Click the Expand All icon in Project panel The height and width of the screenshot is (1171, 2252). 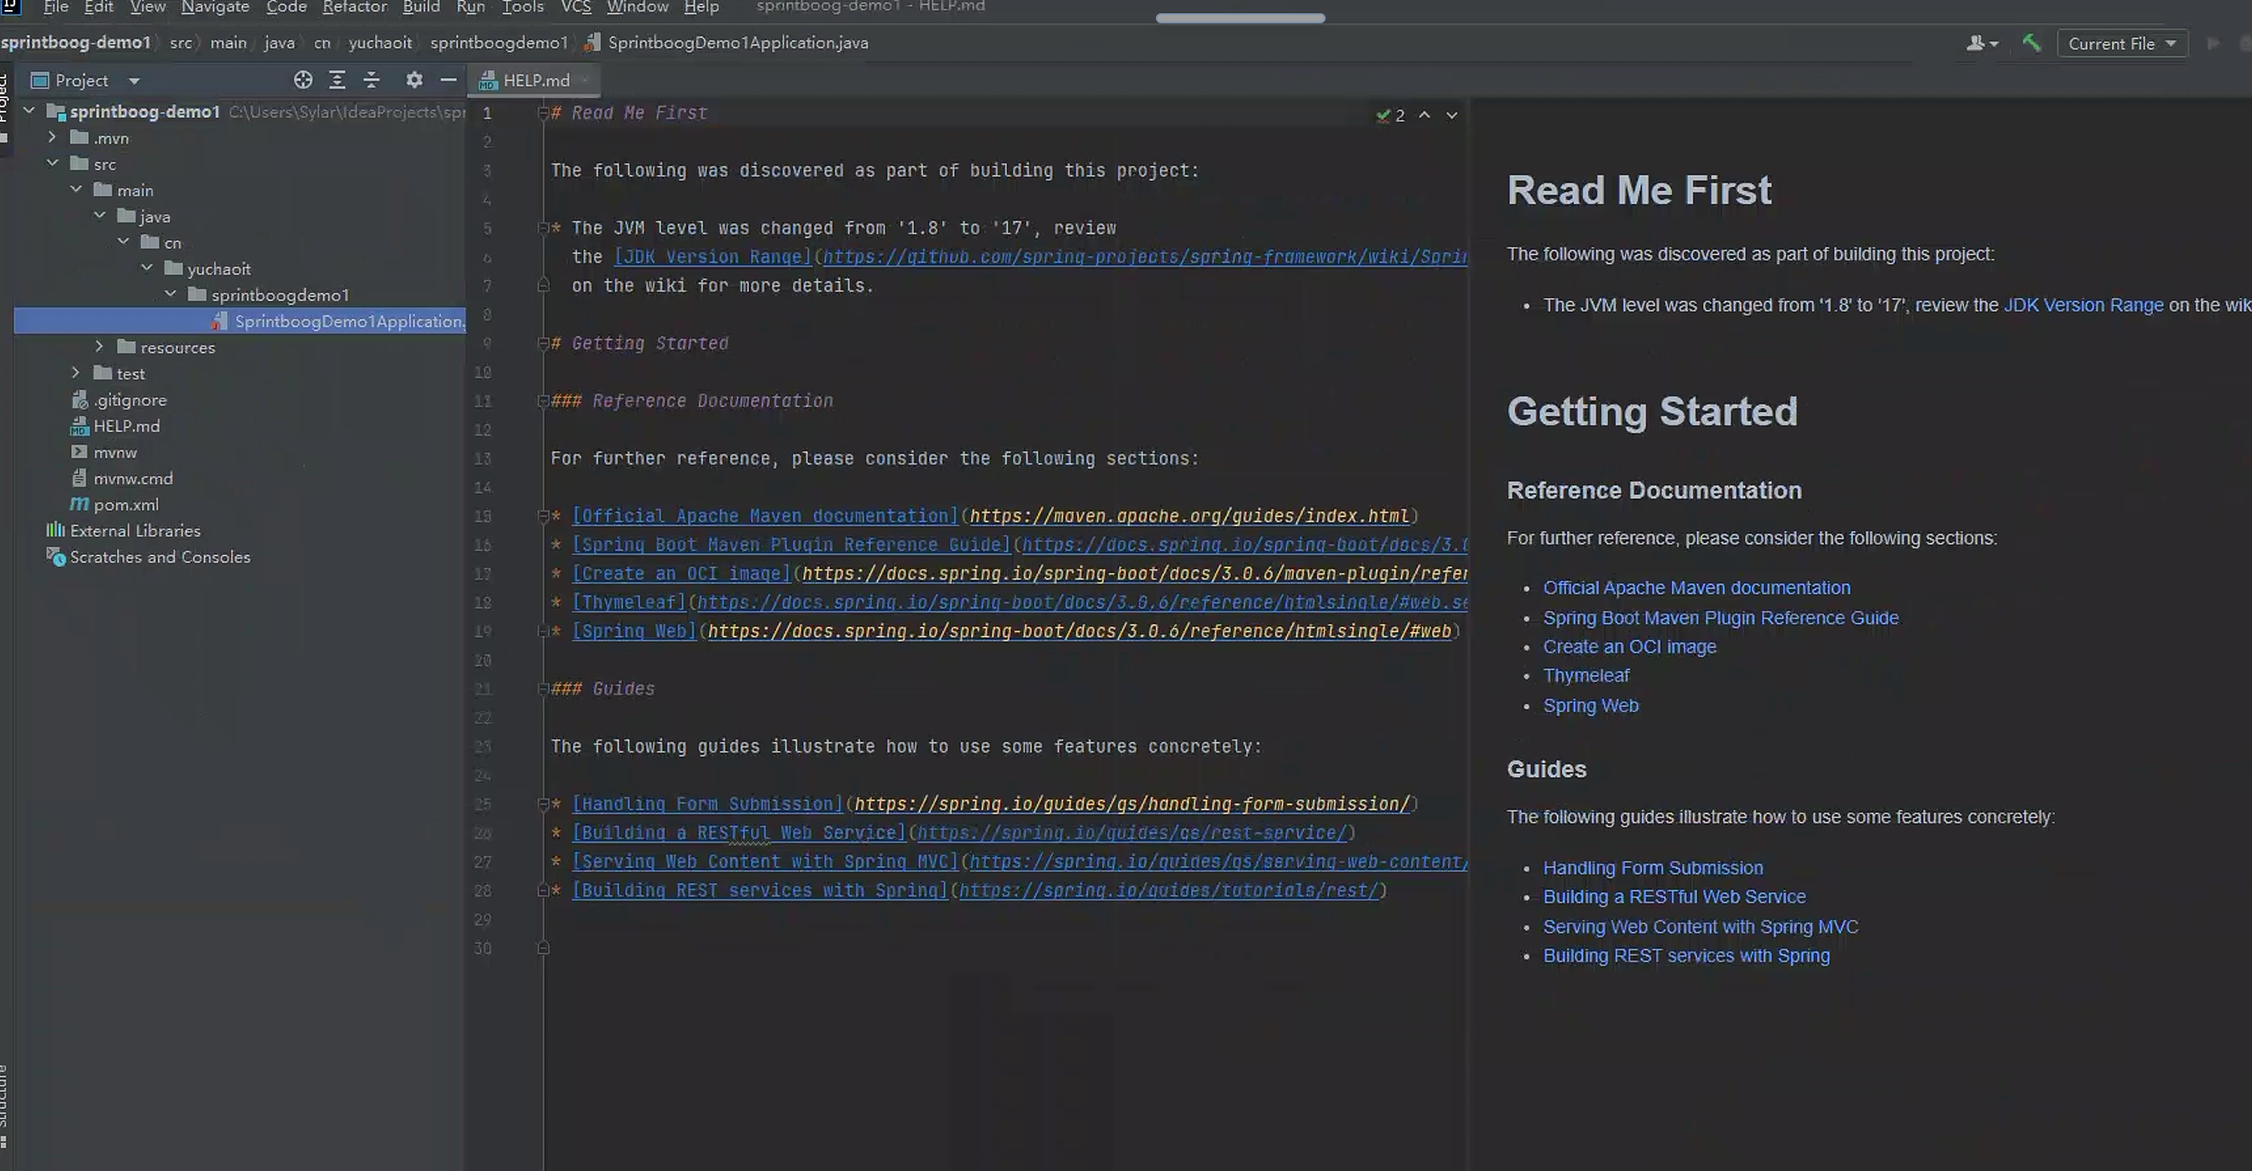(x=337, y=80)
